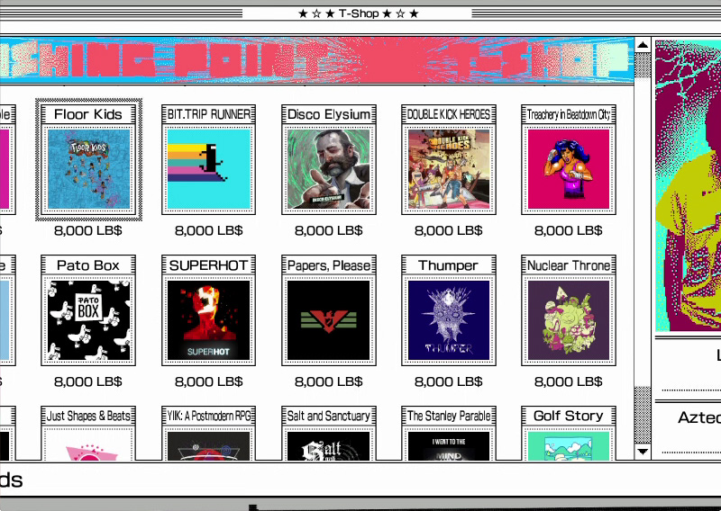Select the SUPERHOT shirt artwork
The image size is (721, 511).
click(x=209, y=320)
